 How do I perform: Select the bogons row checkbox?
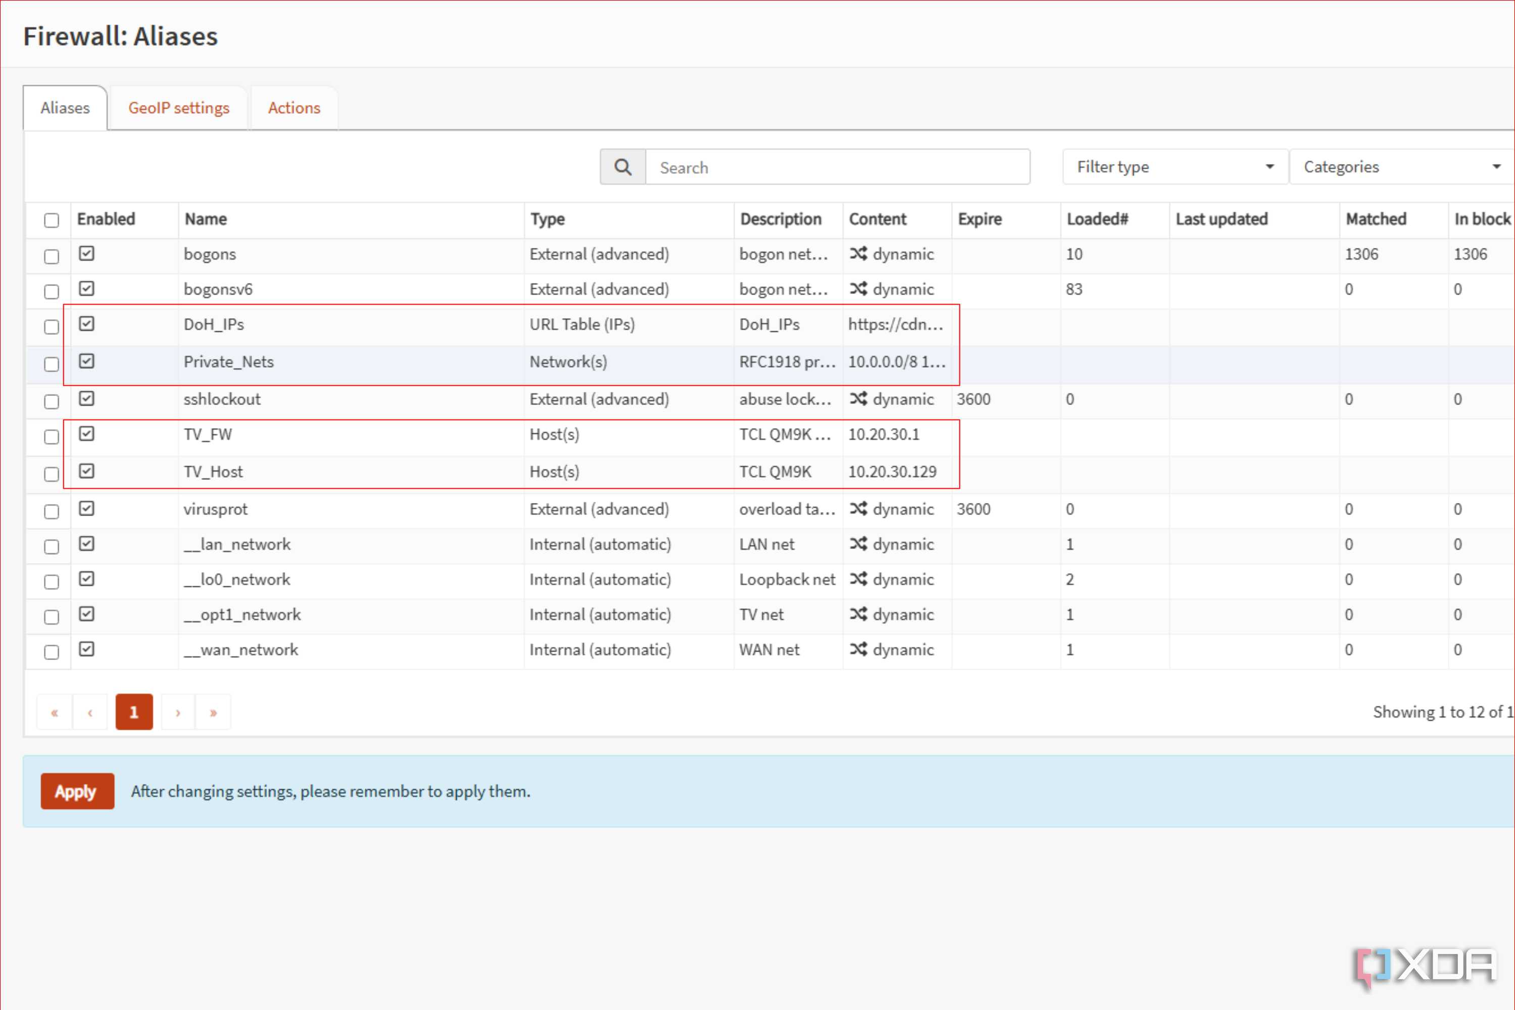52,257
